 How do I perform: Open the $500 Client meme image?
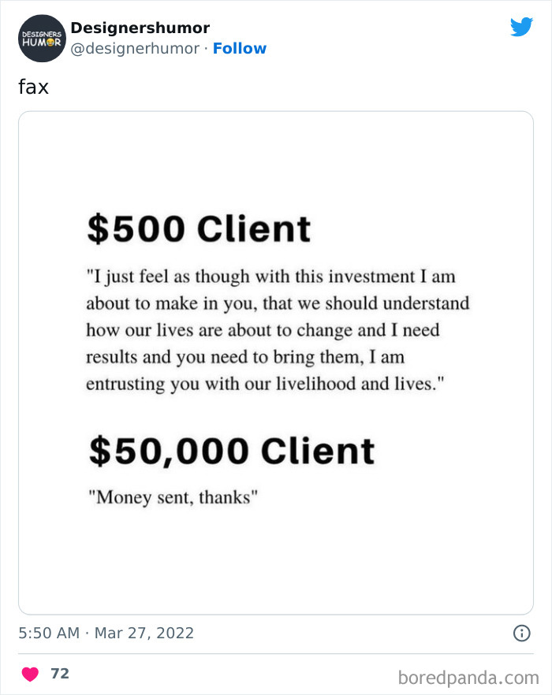pyautogui.click(x=275, y=363)
